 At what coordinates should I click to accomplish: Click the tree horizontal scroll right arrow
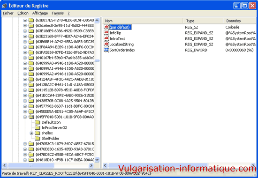91,165
